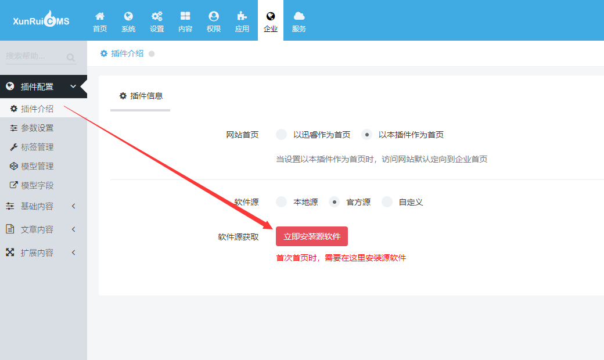
Task: Choose 本地源 software source radio
Action: (x=282, y=201)
